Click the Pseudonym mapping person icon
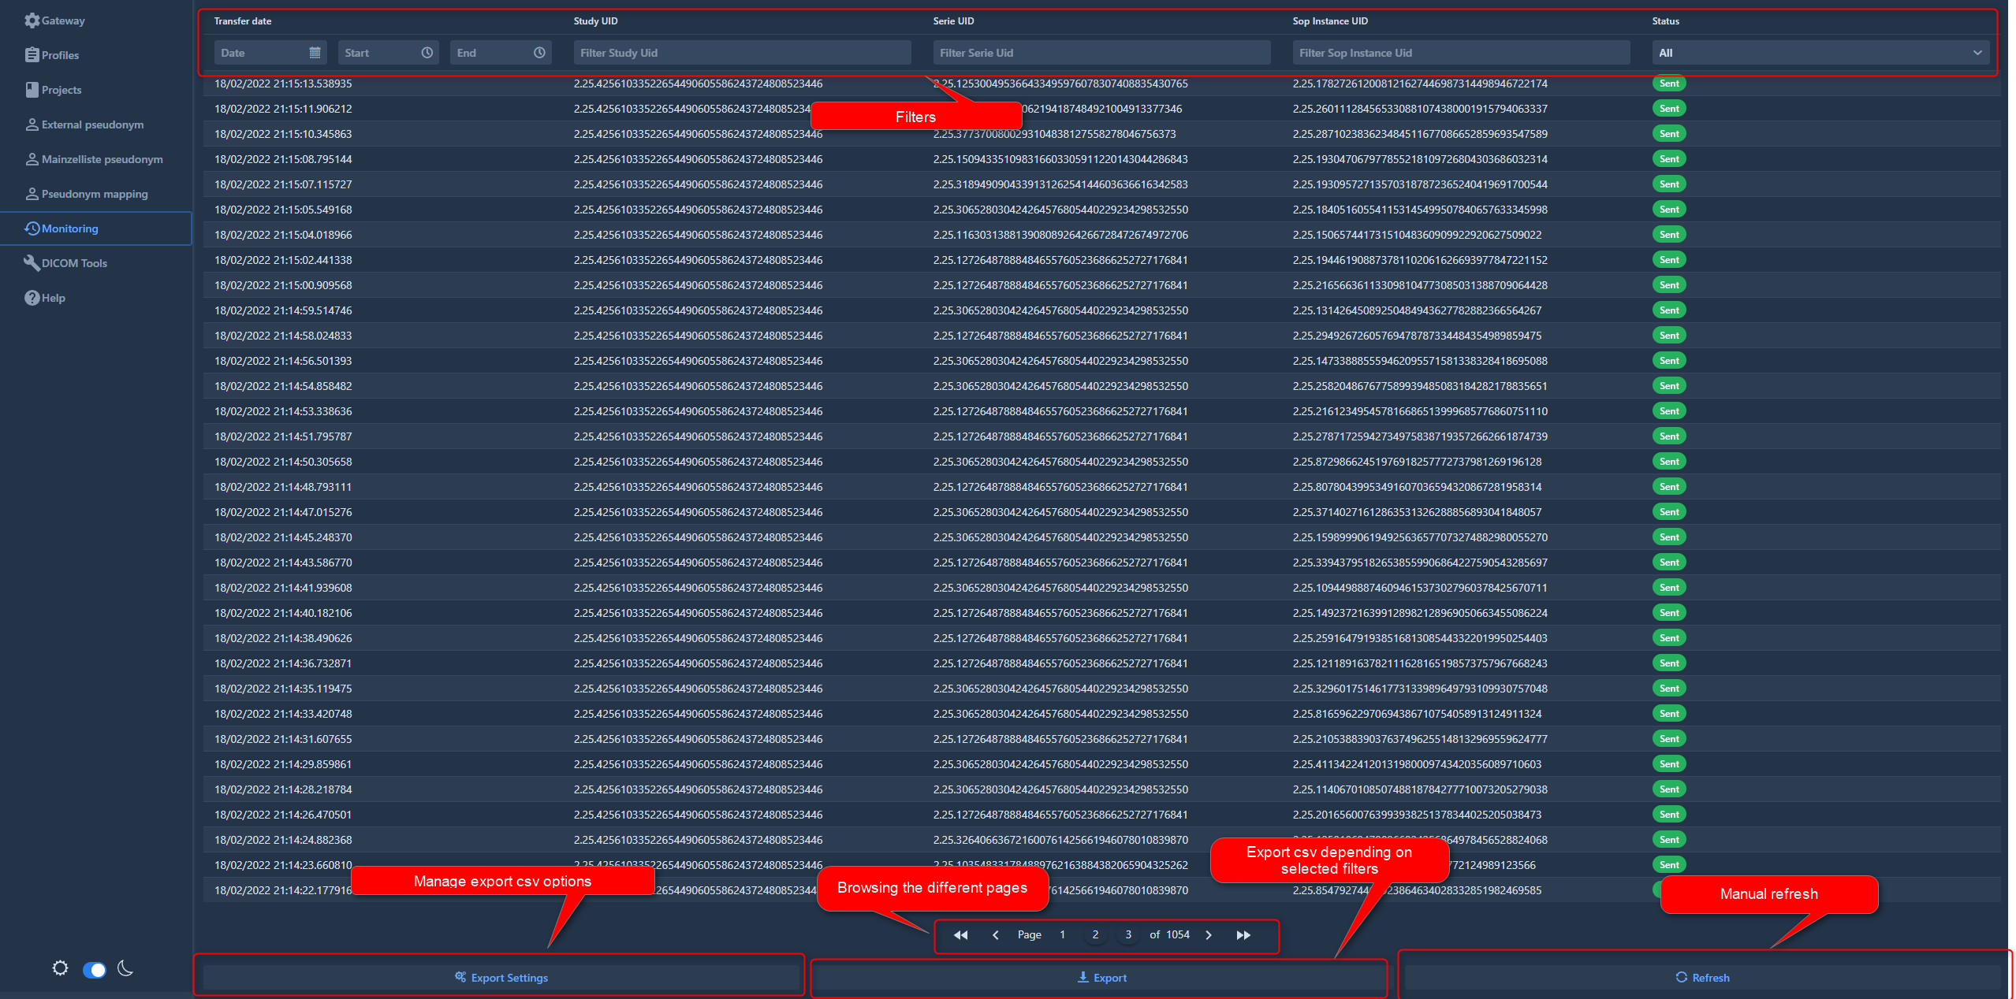Image resolution: width=2016 pixels, height=999 pixels. (32, 194)
